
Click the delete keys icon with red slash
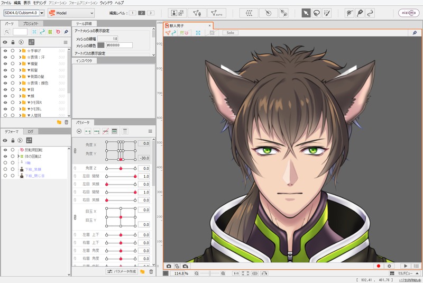[105, 131]
